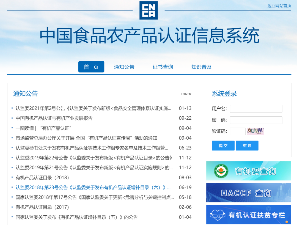This screenshot has height=228, width=297.
Task: Click the 验证码 label
Action: click(x=219, y=131)
